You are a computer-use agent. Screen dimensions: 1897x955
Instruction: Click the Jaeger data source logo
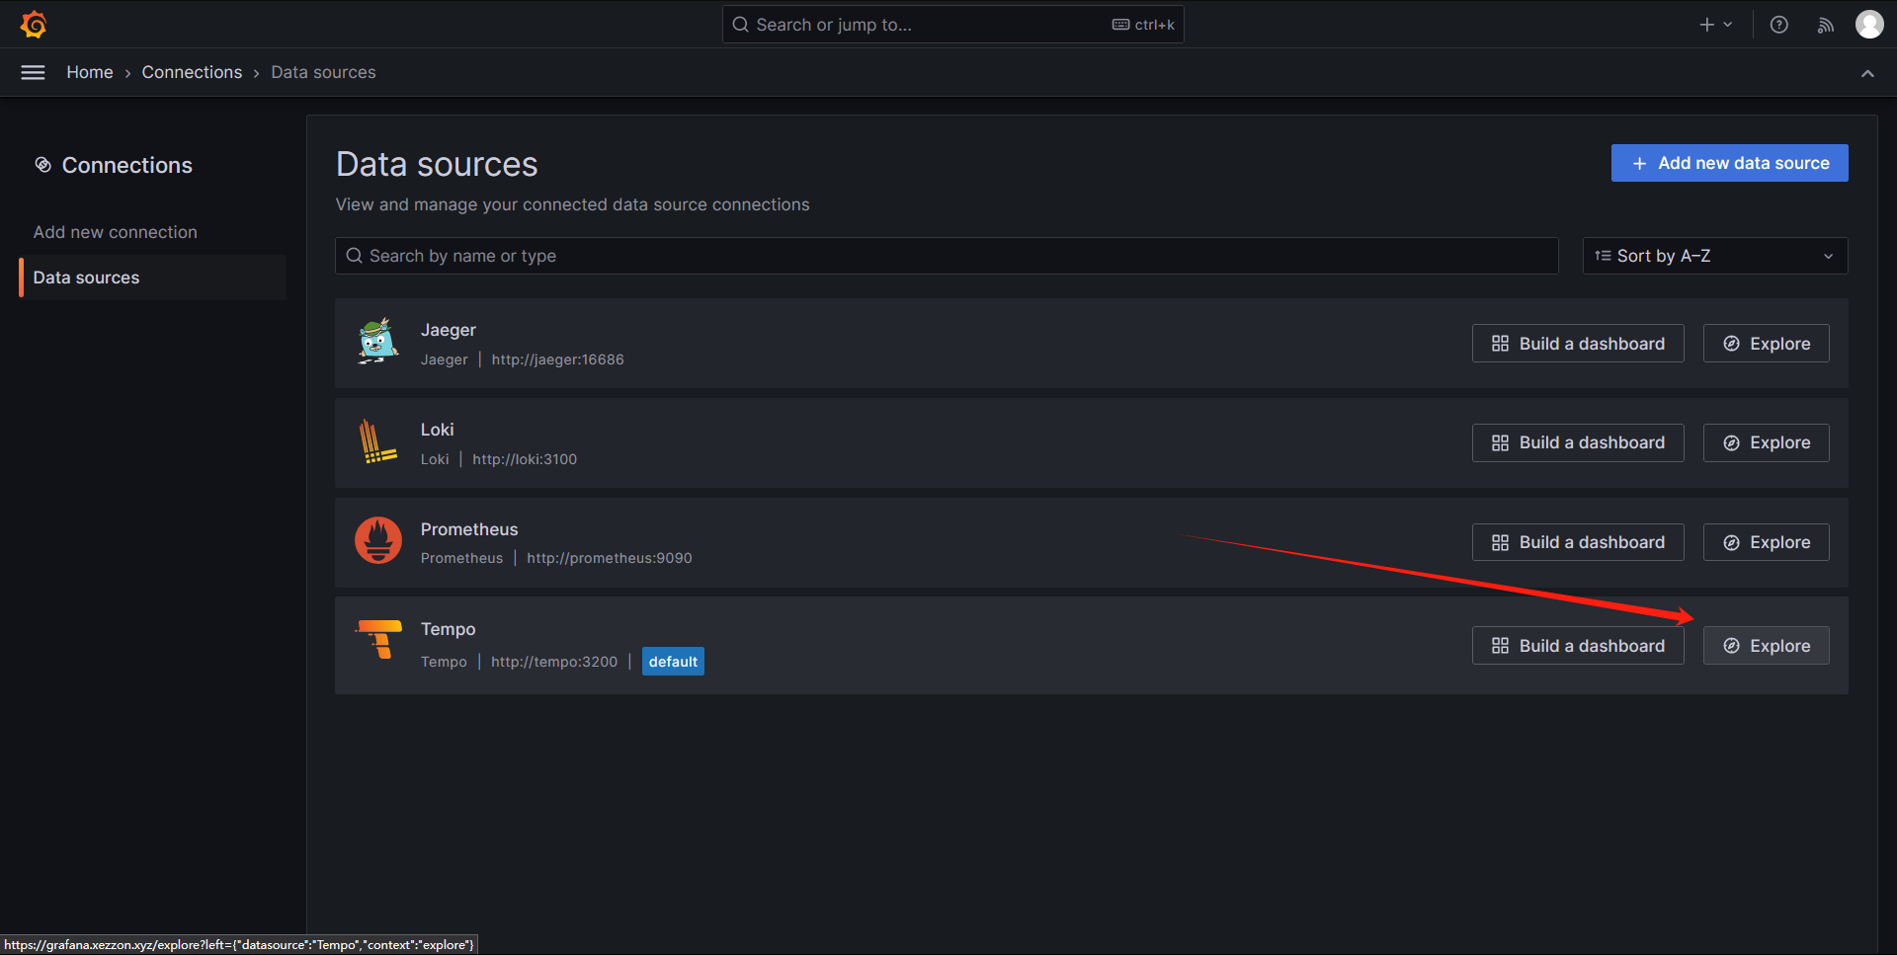(377, 343)
